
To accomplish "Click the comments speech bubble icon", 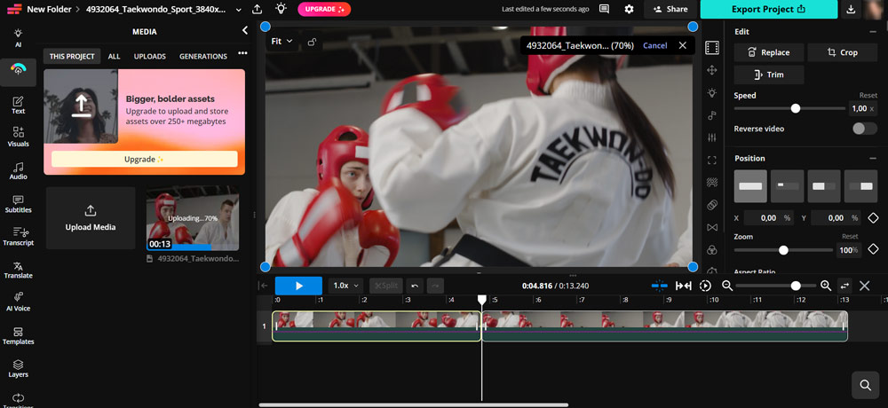I will (x=605, y=9).
